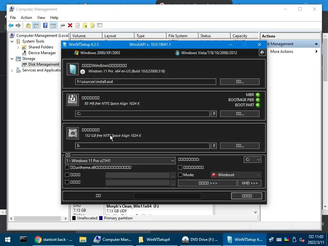
Task: Click the Forward arrow in Computer Management toolbar
Action: click(x=18, y=26)
